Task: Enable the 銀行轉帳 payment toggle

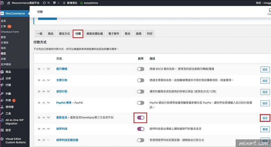Action: point(141,69)
